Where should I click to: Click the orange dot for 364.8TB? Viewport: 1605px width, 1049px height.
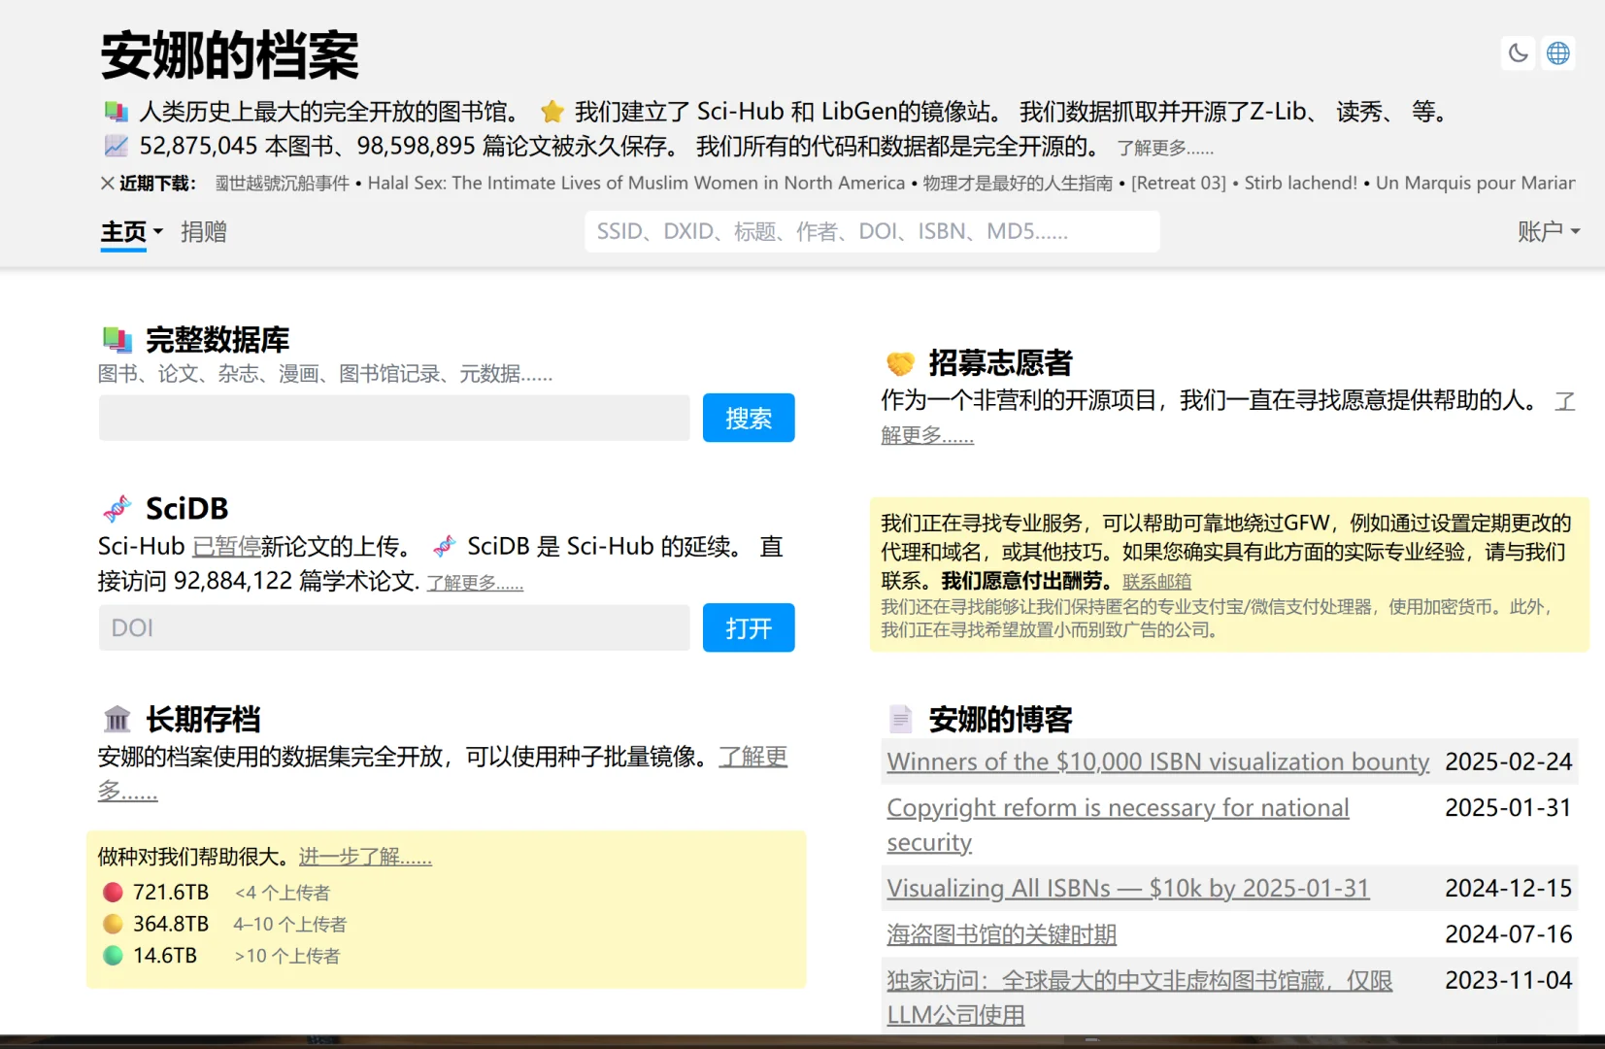point(113,924)
